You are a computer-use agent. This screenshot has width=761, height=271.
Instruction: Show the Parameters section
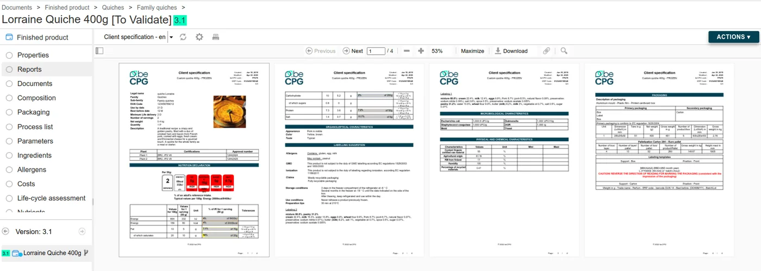[x=35, y=141]
